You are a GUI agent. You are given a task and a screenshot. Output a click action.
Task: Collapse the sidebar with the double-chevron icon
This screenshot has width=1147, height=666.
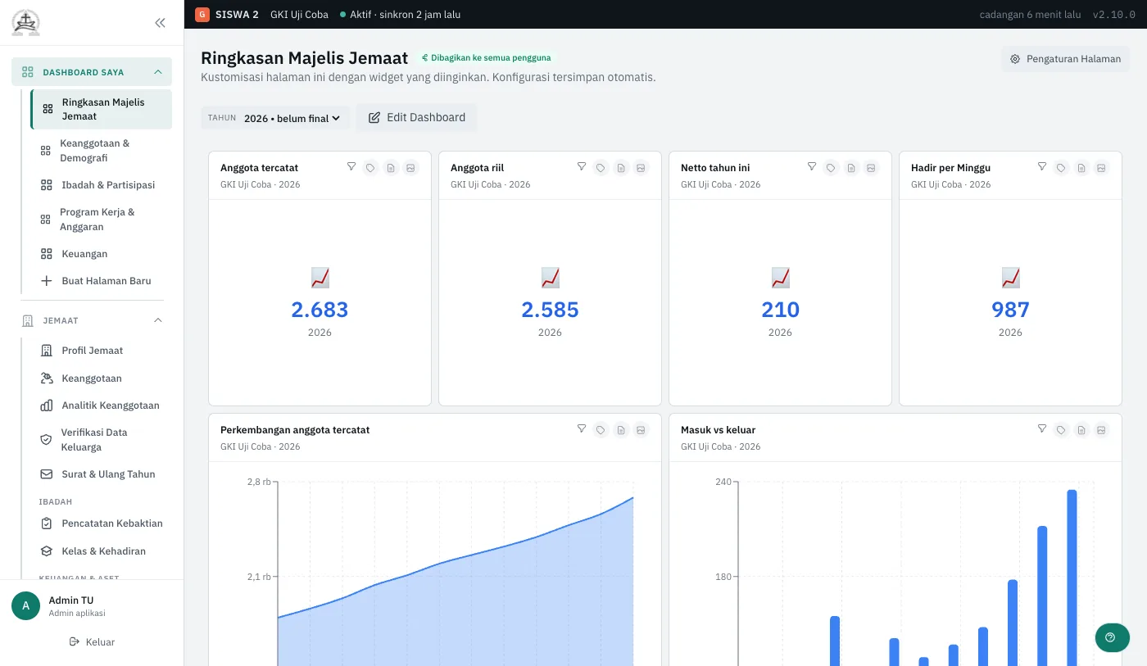[160, 23]
